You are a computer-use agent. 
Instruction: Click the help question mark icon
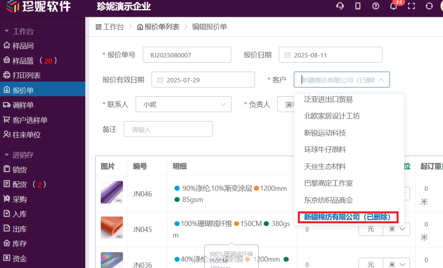pos(376,6)
